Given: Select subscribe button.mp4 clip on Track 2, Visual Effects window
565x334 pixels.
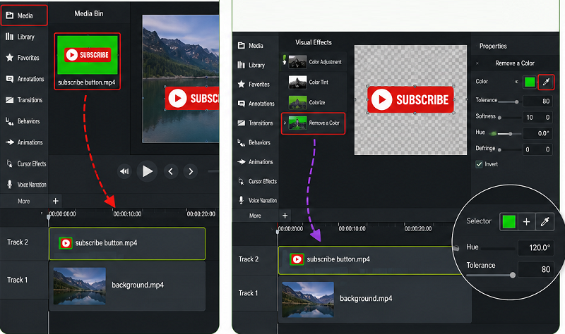Looking at the screenshot, I should [x=367, y=260].
